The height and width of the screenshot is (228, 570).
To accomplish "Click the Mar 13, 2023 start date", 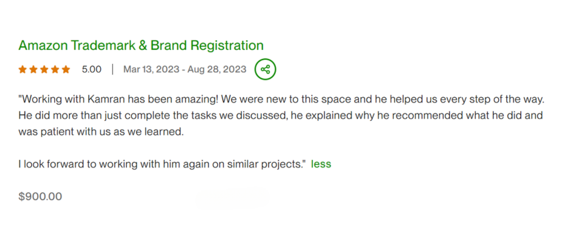I will click(151, 69).
